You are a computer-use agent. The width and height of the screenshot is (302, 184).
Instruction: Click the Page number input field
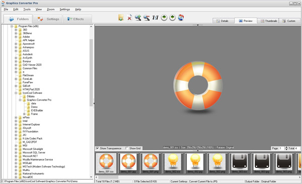point(281,148)
